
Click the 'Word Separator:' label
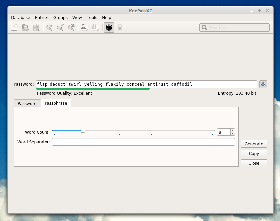coord(34,142)
